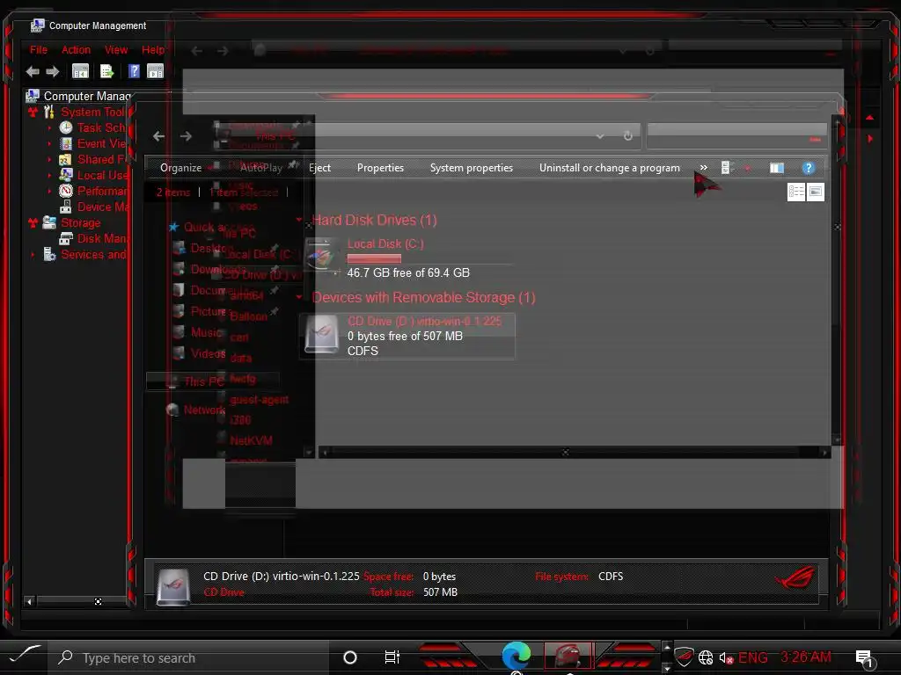Screen dimensions: 901x675
Task: Expand the Shared Folders tree node
Action: click(49, 160)
